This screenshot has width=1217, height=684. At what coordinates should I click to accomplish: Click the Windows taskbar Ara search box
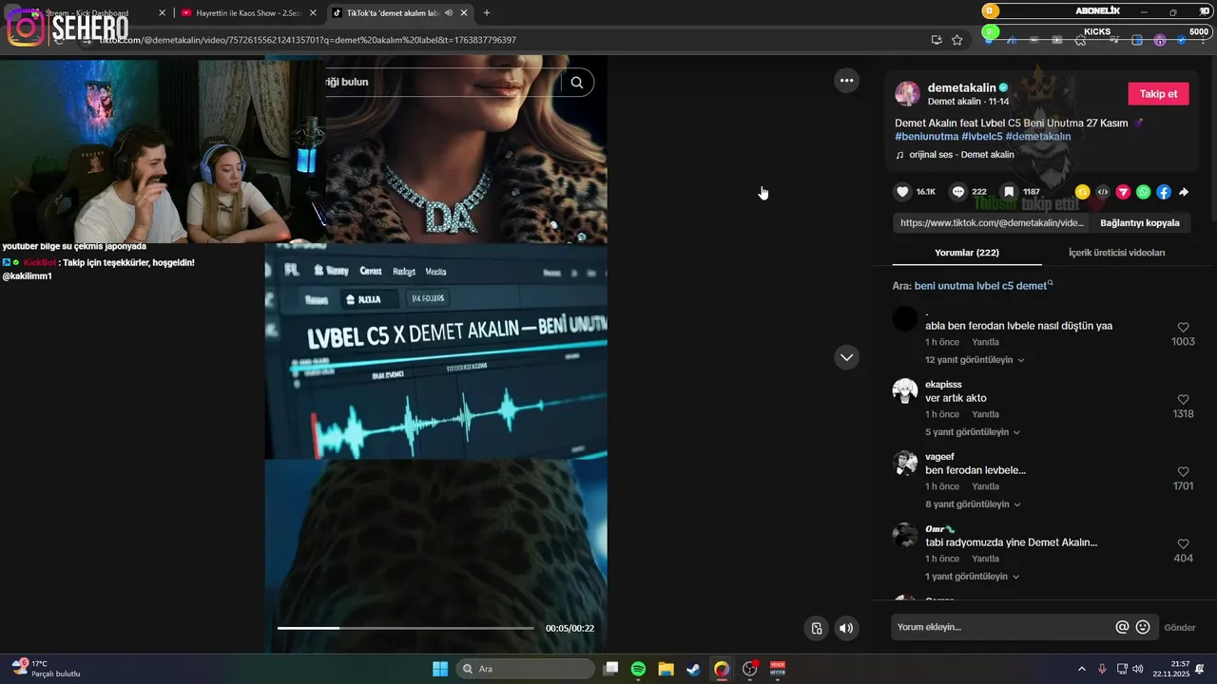pos(527,669)
